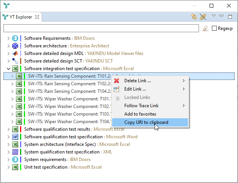Click the XML icon for System qualification test specification
Viewport: 238px width, 183px height.
coord(15,152)
